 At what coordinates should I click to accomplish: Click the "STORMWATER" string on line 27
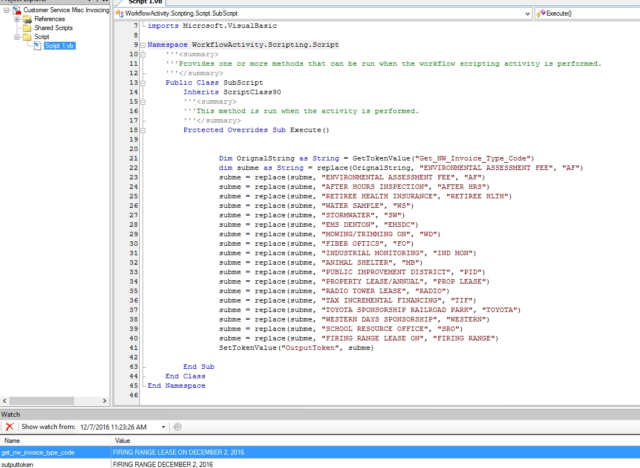coord(348,215)
